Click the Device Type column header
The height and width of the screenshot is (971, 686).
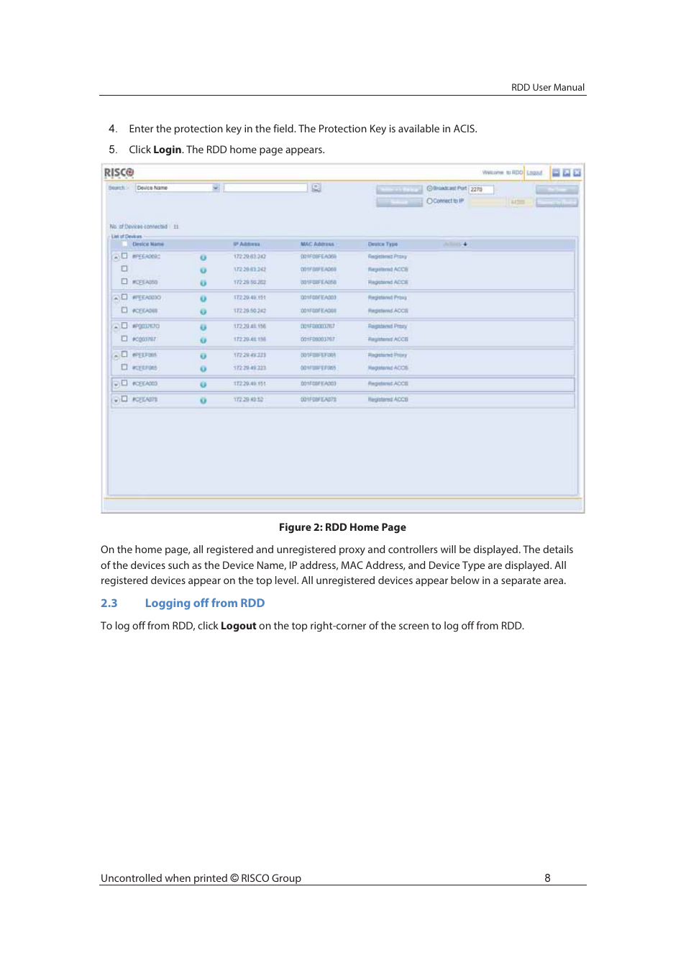tap(383, 245)
